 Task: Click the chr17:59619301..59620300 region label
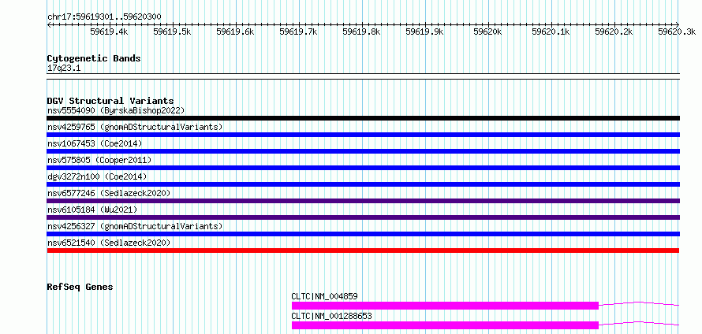pyautogui.click(x=104, y=17)
